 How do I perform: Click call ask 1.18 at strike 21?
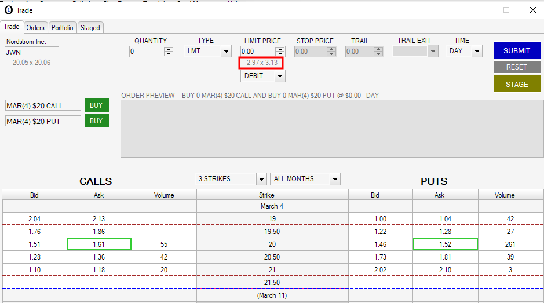(99, 269)
